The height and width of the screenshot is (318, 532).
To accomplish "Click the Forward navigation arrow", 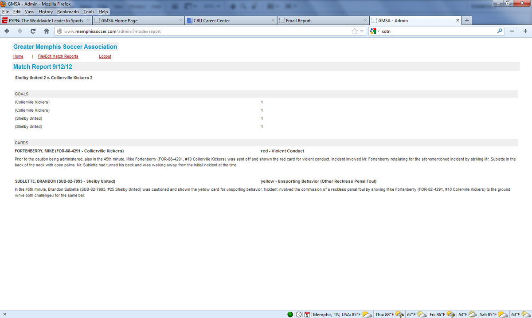I will (x=20, y=31).
